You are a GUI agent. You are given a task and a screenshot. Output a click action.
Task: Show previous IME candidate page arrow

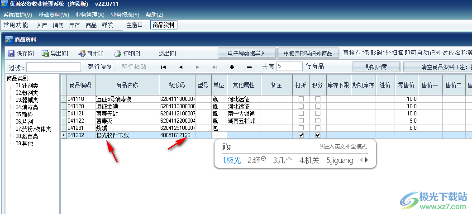click(x=362, y=161)
